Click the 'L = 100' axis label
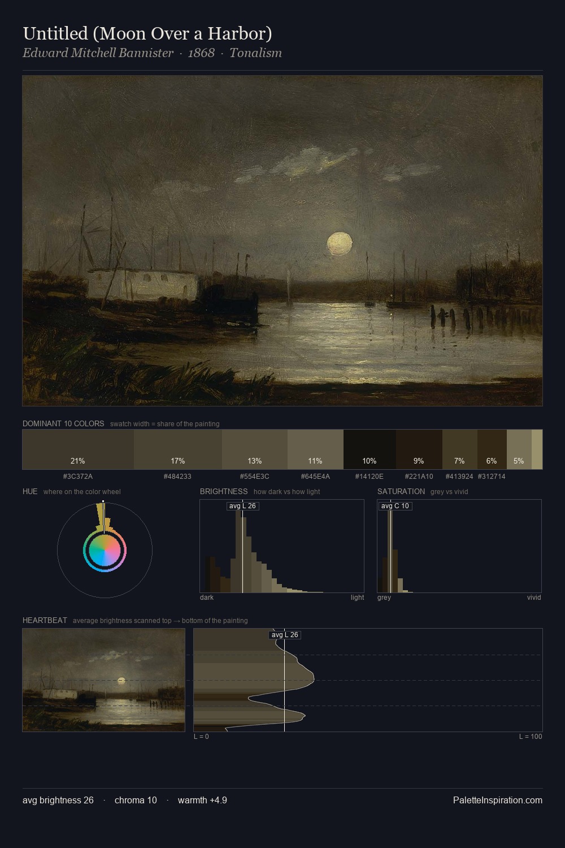 531,737
